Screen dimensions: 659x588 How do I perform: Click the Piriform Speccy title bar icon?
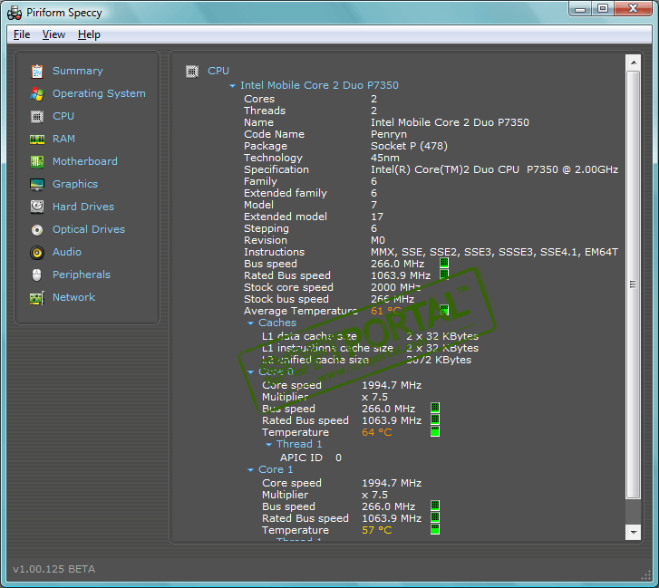(x=15, y=13)
